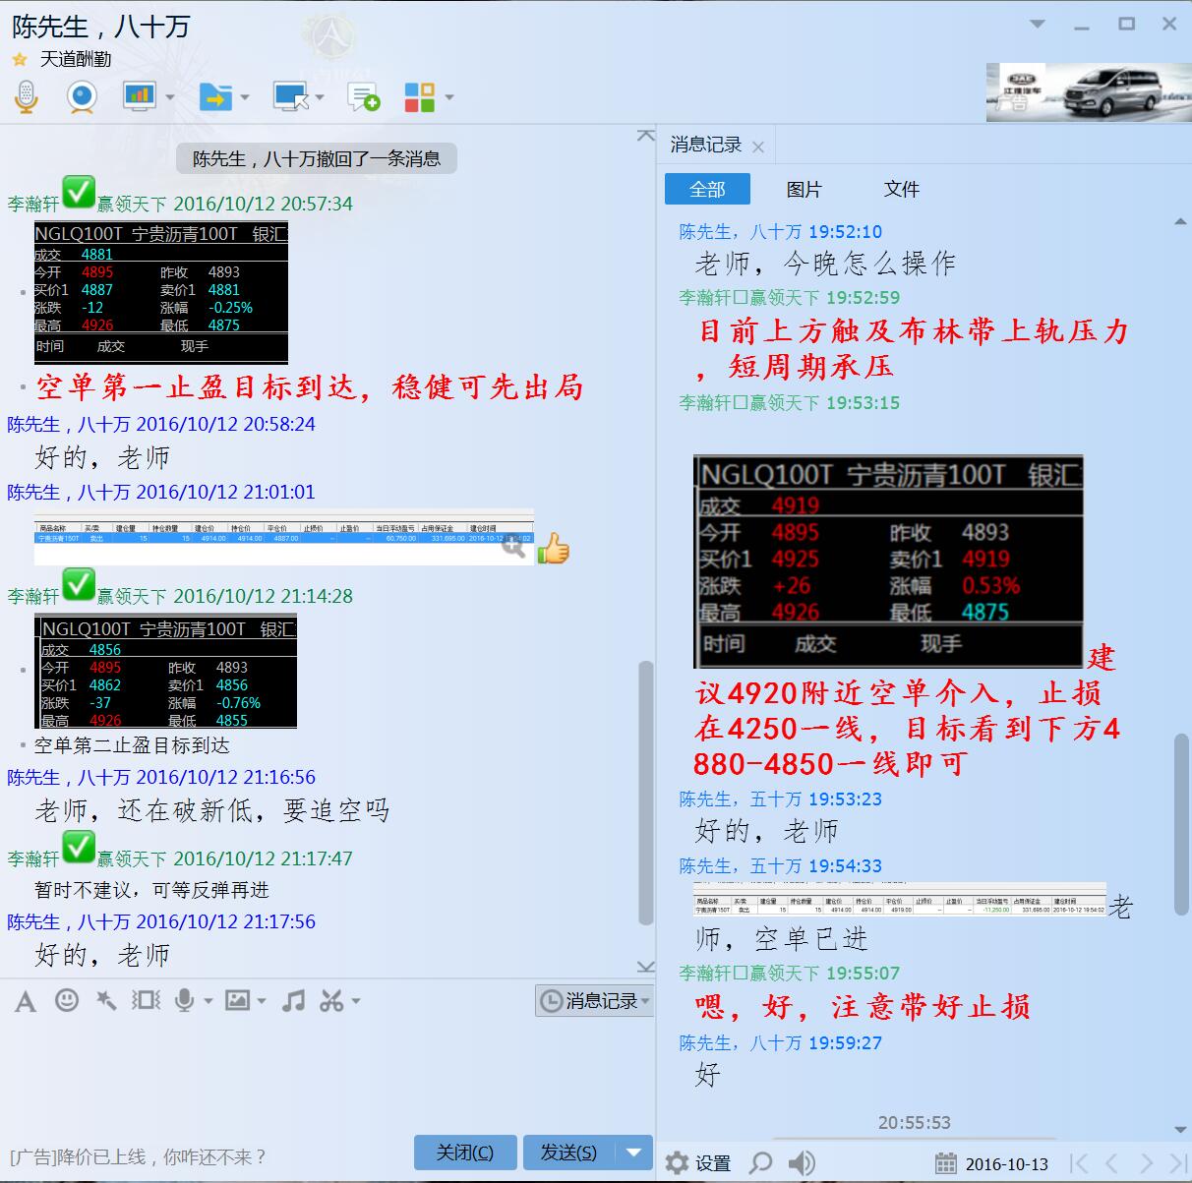The height and width of the screenshot is (1183, 1192).
Task: Insert an emoji with the smiley icon
Action: (x=65, y=1000)
